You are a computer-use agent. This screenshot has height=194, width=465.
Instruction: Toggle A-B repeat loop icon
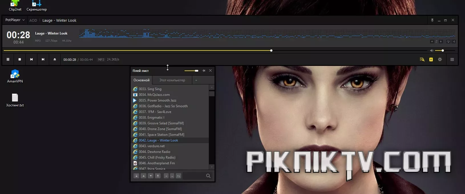436,42
